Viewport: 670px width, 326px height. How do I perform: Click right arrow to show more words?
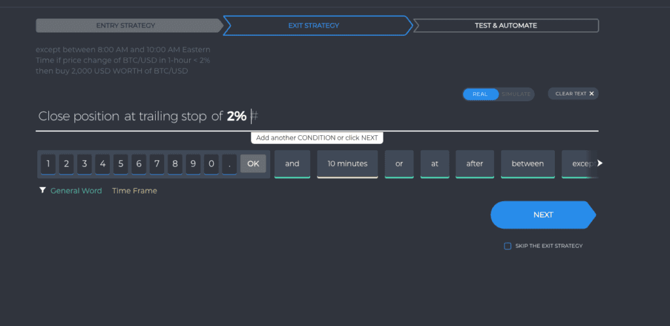coord(600,163)
